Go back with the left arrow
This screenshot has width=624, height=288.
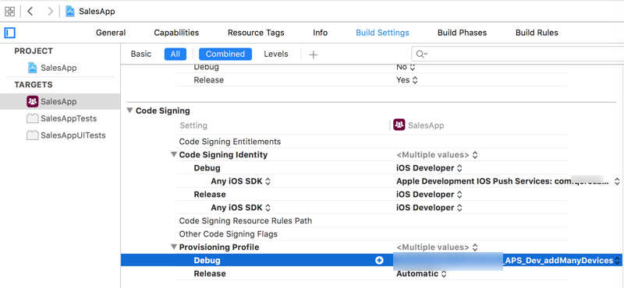pyautogui.click(x=30, y=11)
